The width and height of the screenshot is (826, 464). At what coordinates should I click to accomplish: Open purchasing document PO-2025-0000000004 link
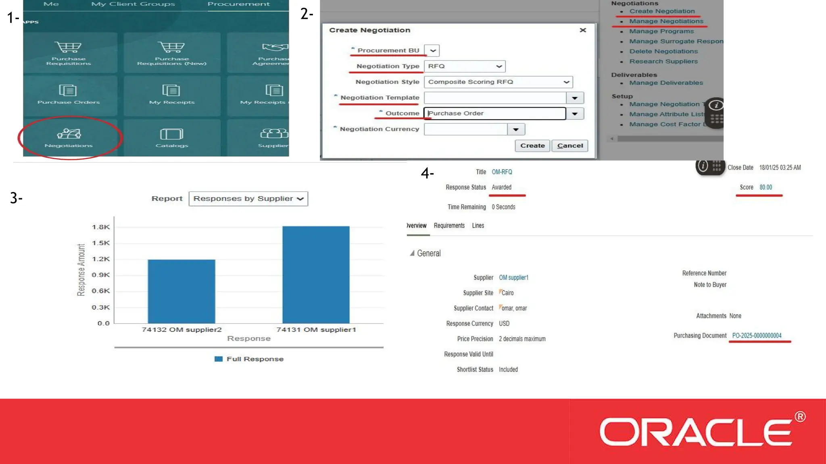coord(757,336)
